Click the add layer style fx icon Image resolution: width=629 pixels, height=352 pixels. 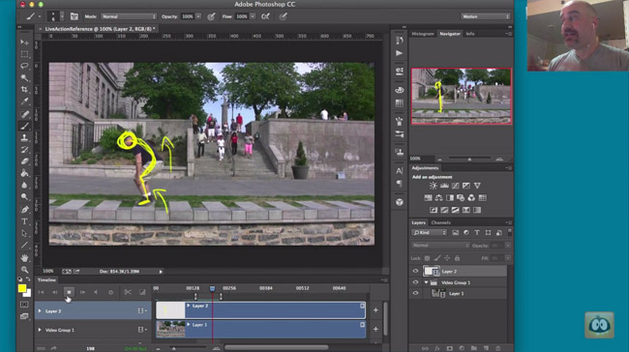[x=437, y=348]
